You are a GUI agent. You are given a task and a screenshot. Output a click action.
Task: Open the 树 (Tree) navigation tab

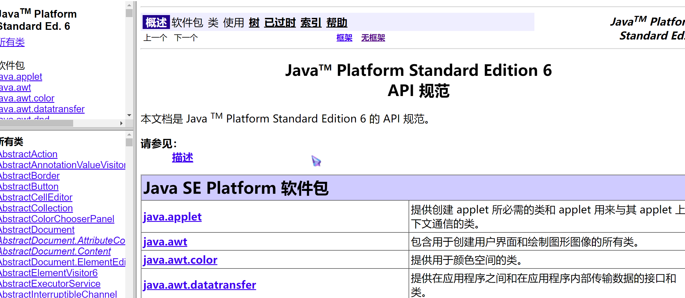[x=254, y=22]
